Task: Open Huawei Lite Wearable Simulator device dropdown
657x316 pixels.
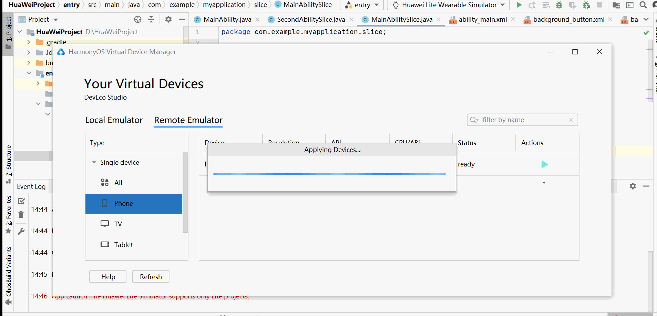Action: click(449, 5)
